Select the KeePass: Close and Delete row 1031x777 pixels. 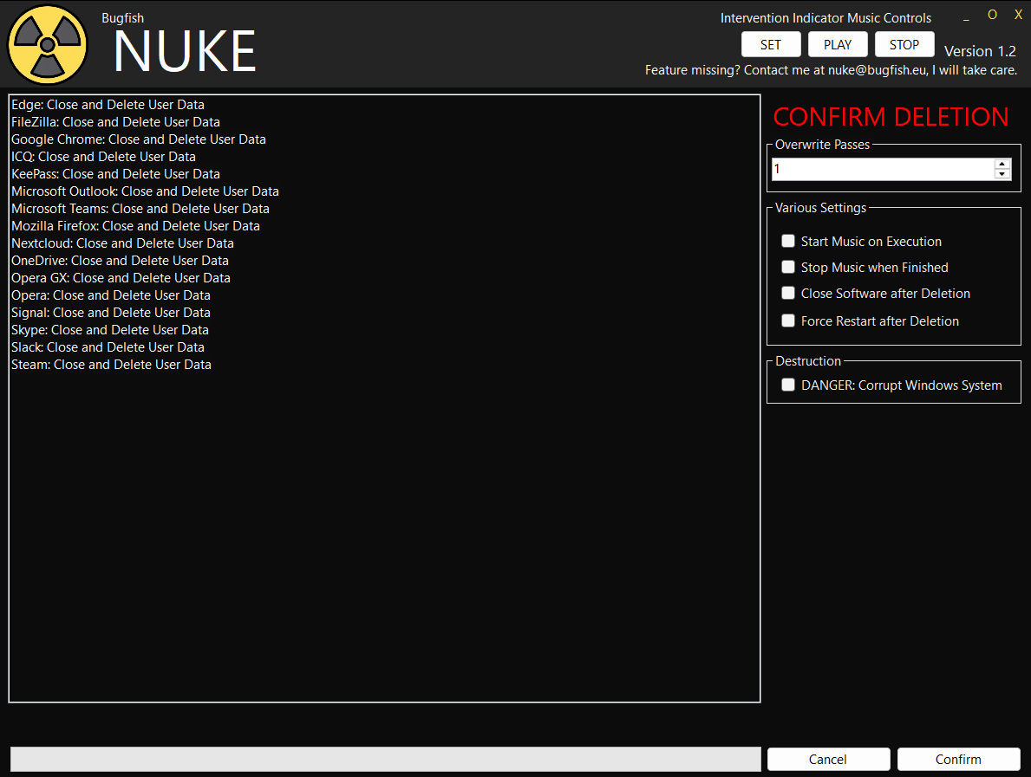tap(385, 174)
